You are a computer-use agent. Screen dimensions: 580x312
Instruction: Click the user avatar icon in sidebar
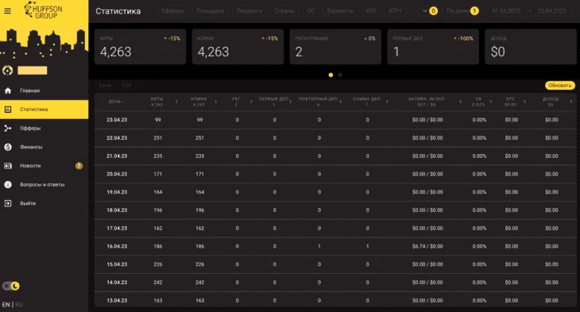7,70
